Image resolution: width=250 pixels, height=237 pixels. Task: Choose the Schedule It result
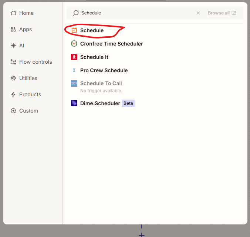pyautogui.click(x=94, y=57)
